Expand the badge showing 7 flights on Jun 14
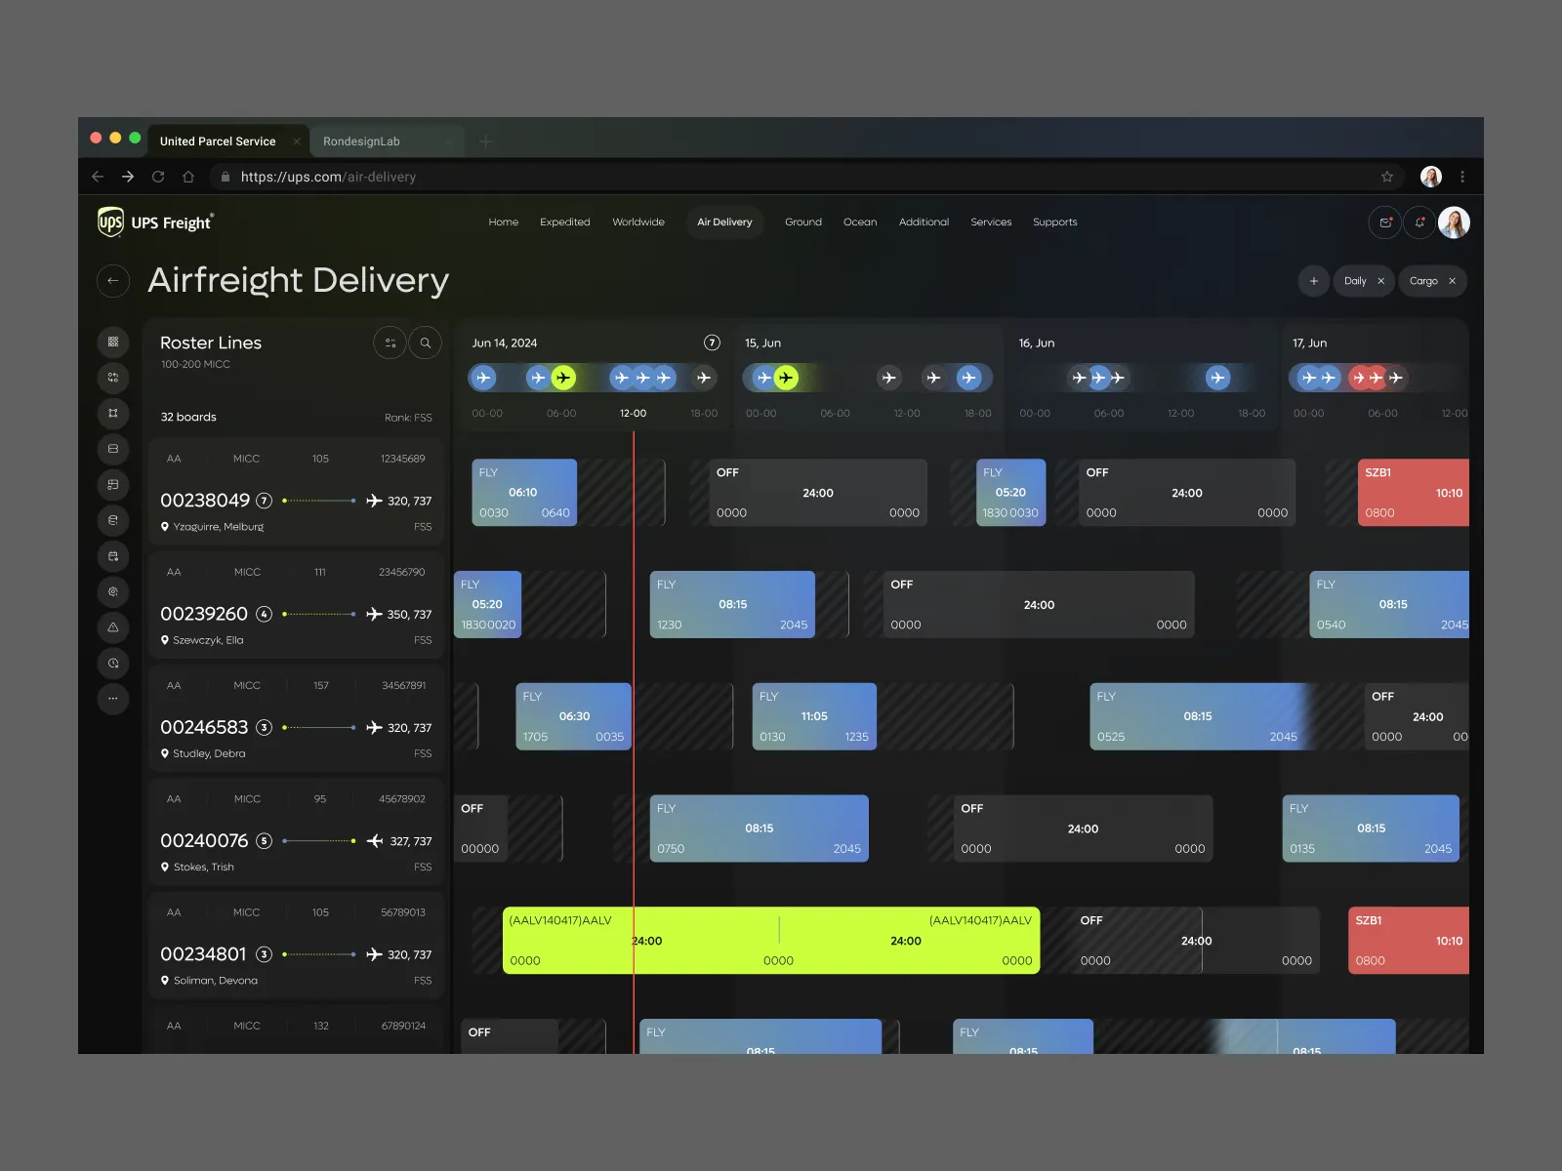 [712, 343]
